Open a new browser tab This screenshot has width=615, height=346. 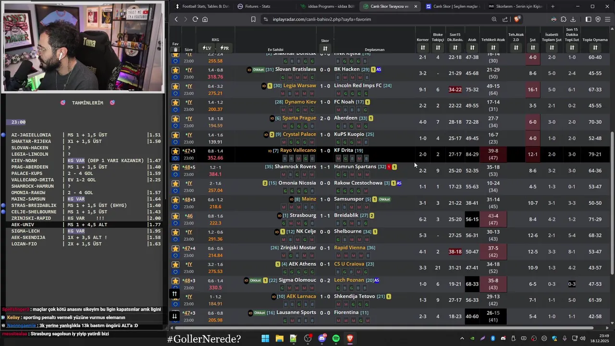pyautogui.click(x=553, y=6)
